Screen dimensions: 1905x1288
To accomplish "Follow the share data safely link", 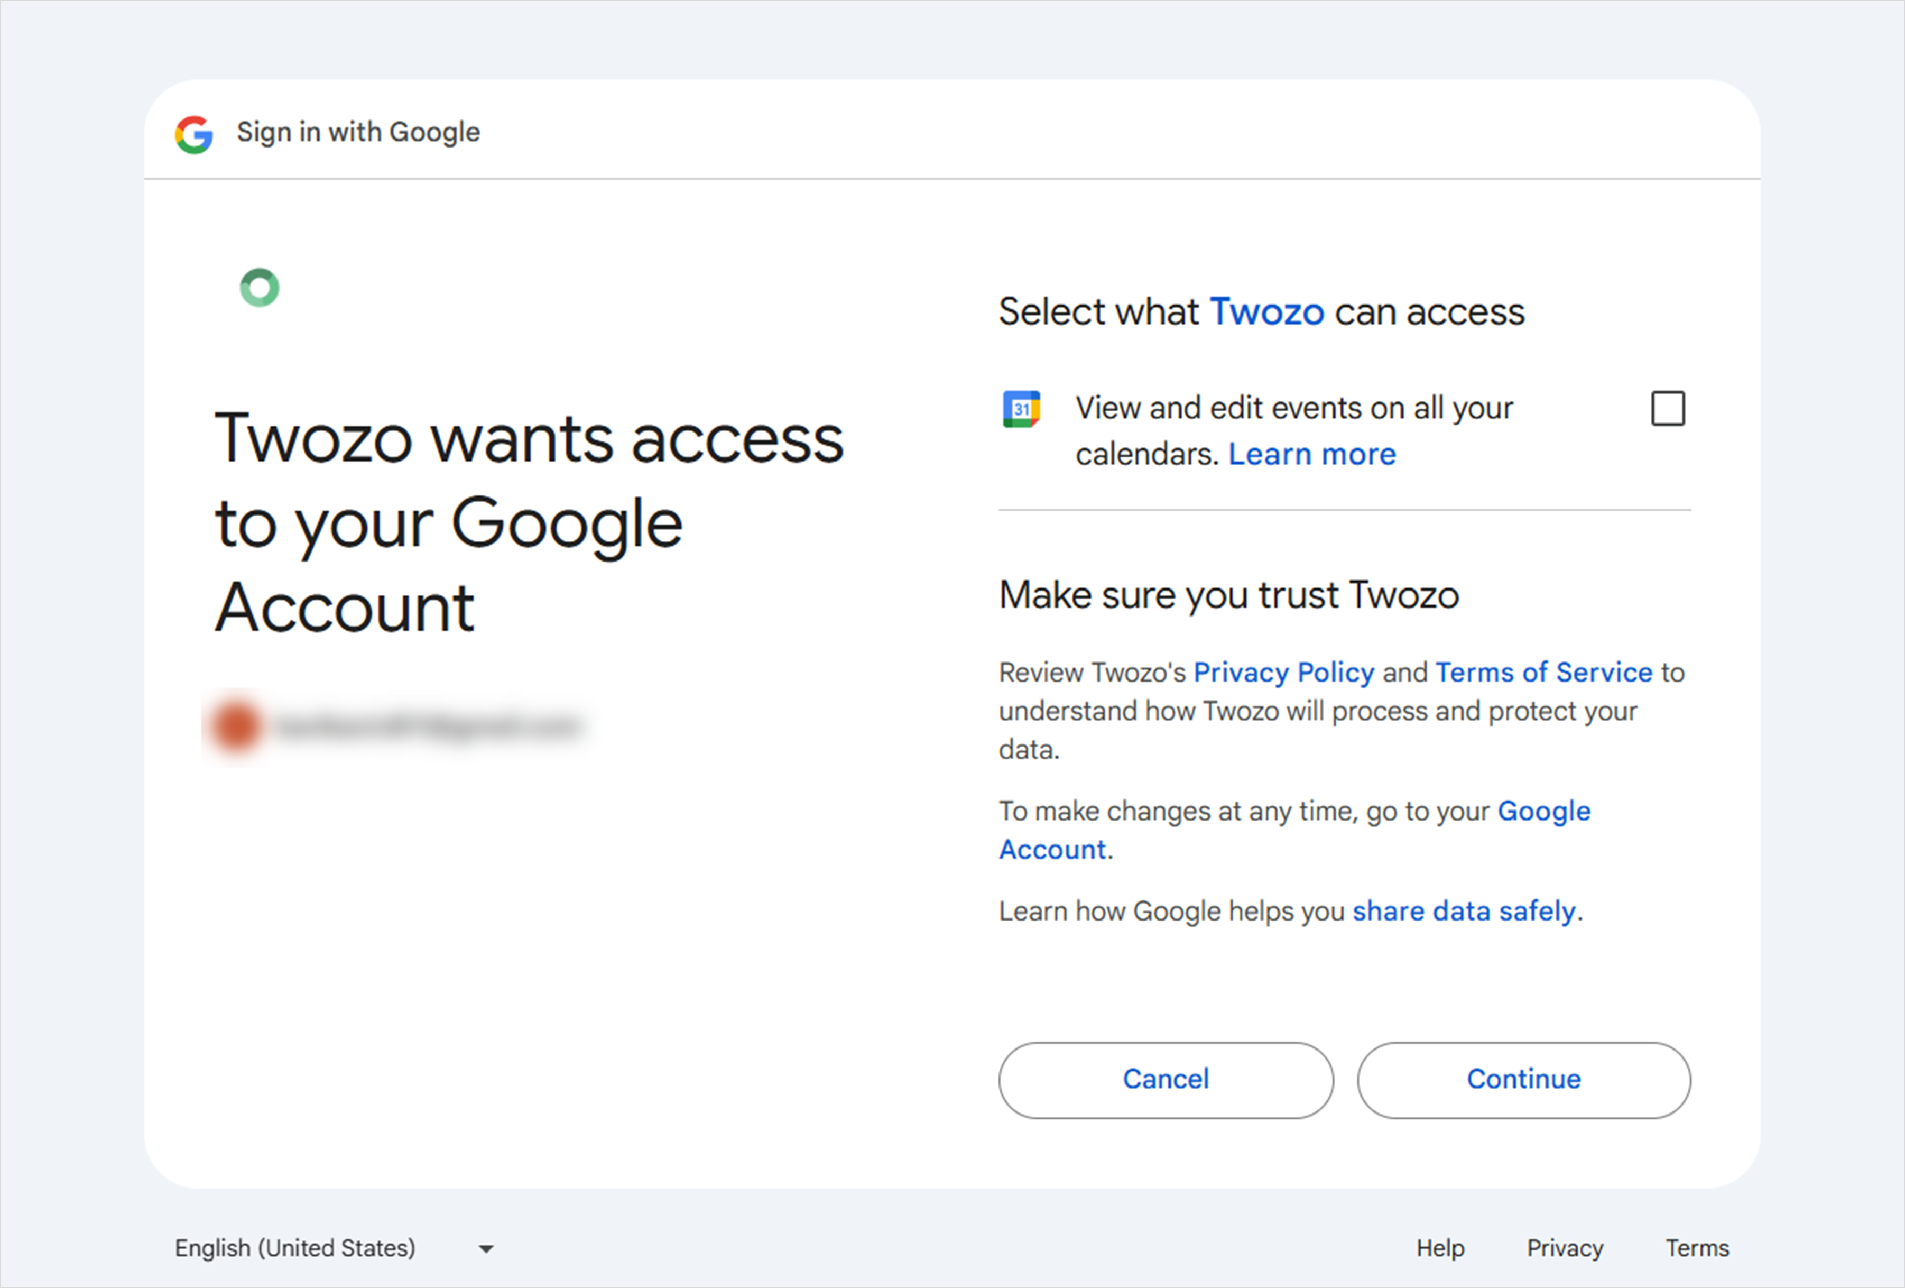I will (x=1464, y=911).
